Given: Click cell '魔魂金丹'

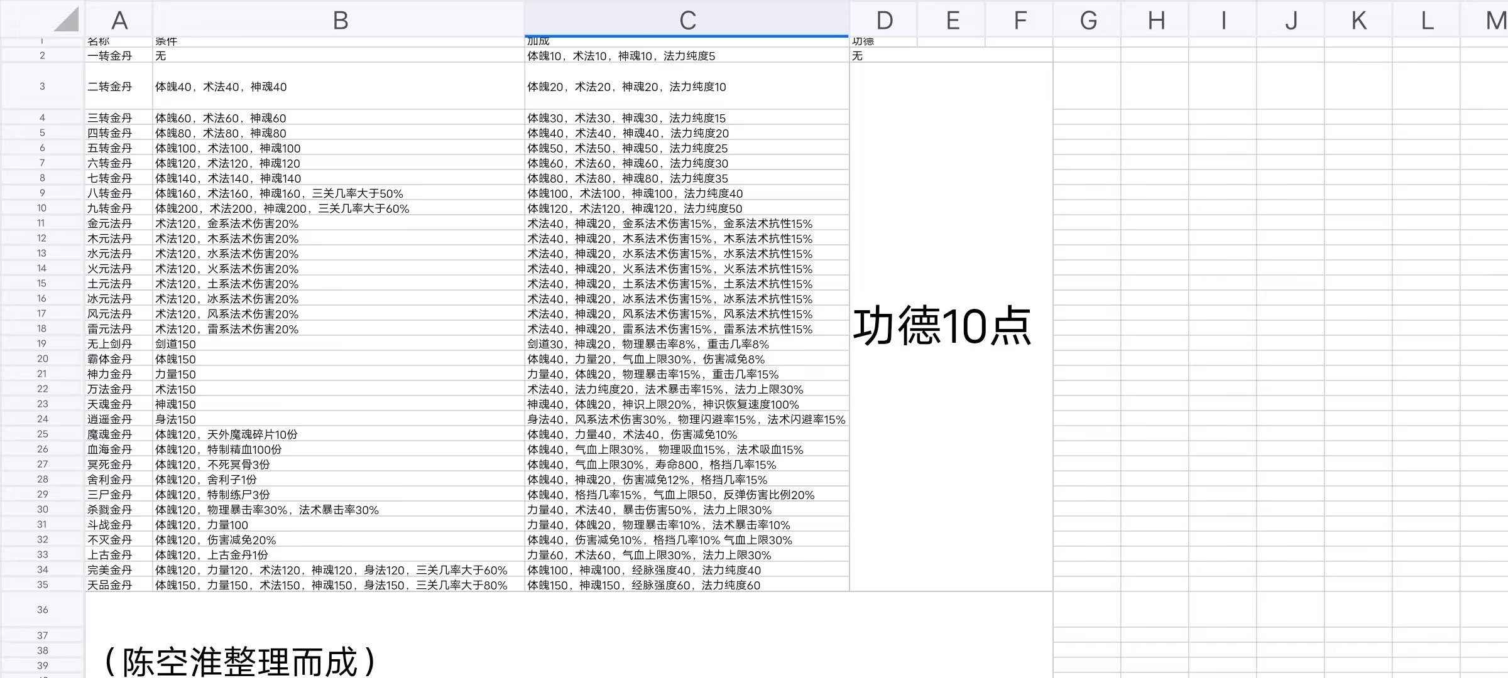Looking at the screenshot, I should pyautogui.click(x=119, y=434).
